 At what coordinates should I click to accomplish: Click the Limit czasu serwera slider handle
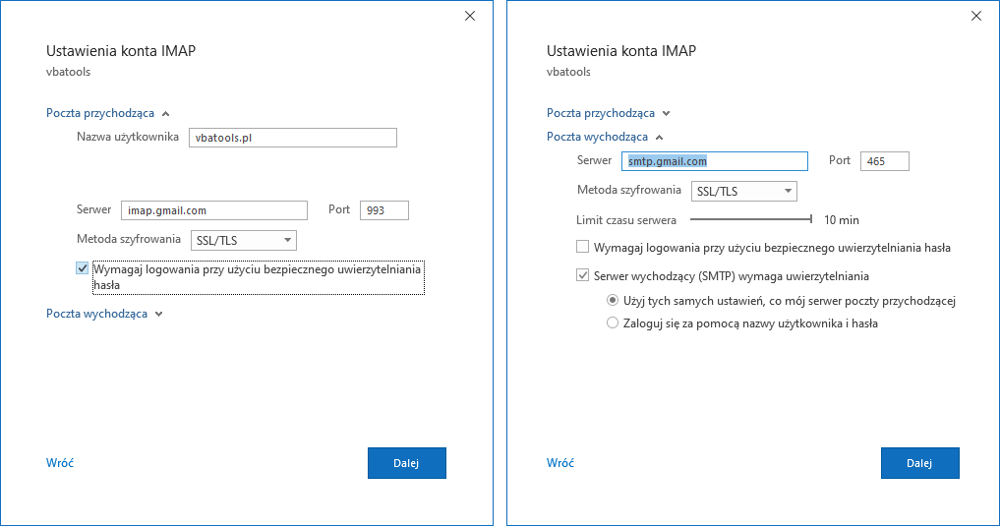(x=810, y=219)
